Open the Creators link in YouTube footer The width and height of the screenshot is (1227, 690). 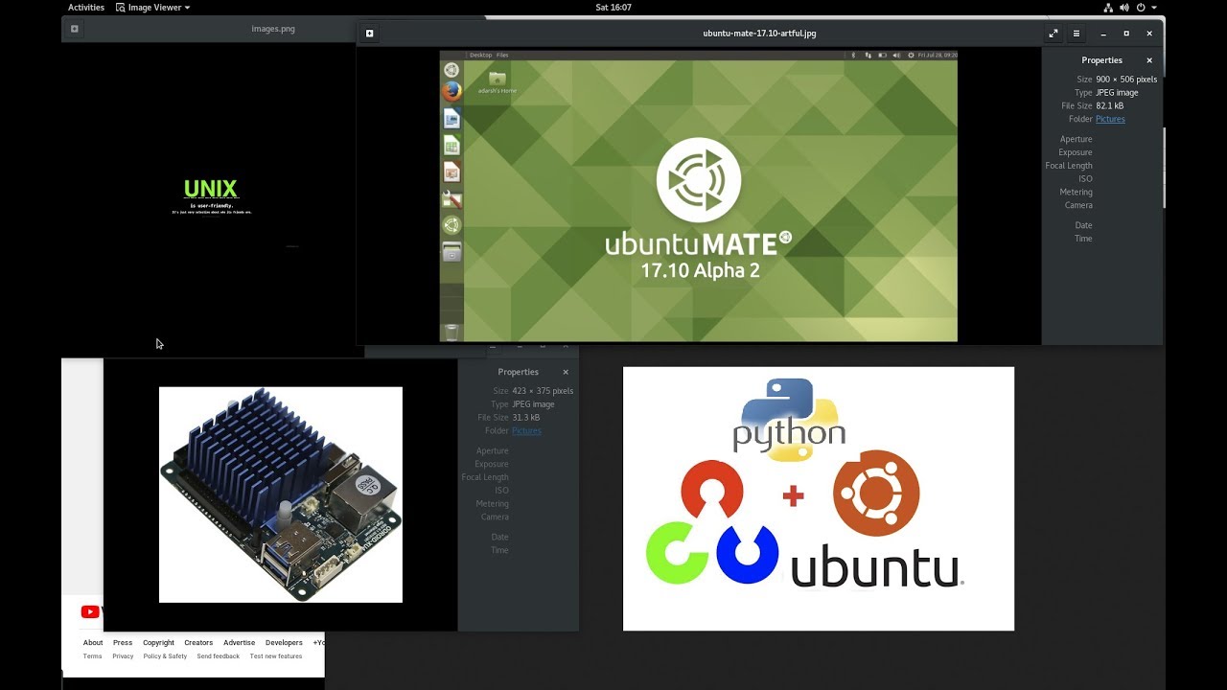coord(198,643)
